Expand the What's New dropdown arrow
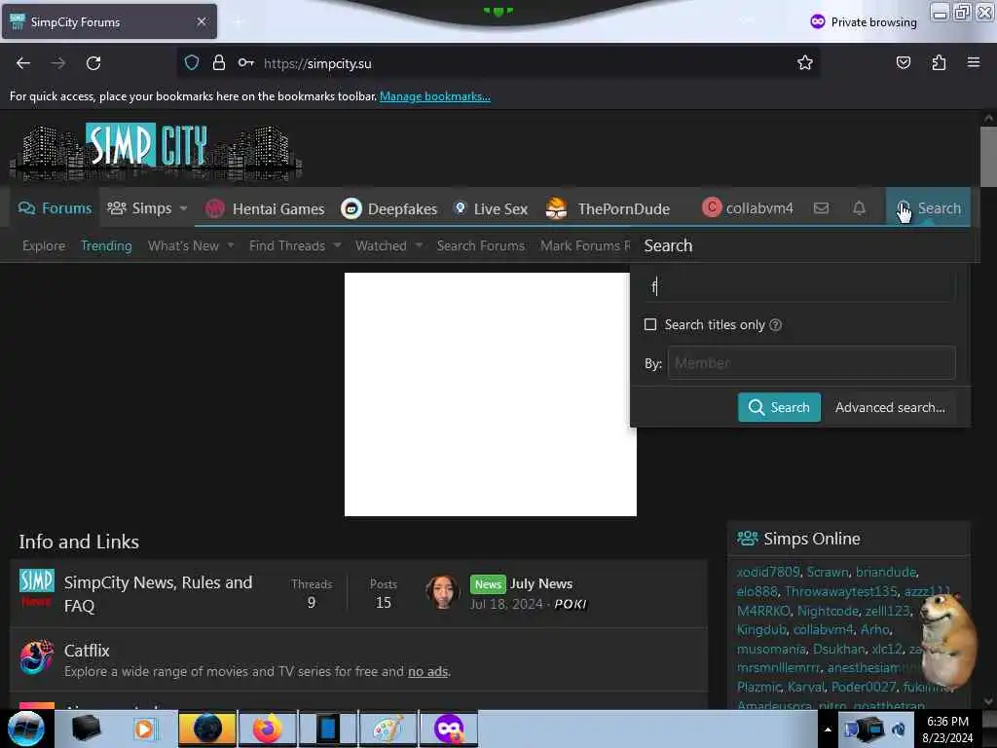 tap(230, 245)
